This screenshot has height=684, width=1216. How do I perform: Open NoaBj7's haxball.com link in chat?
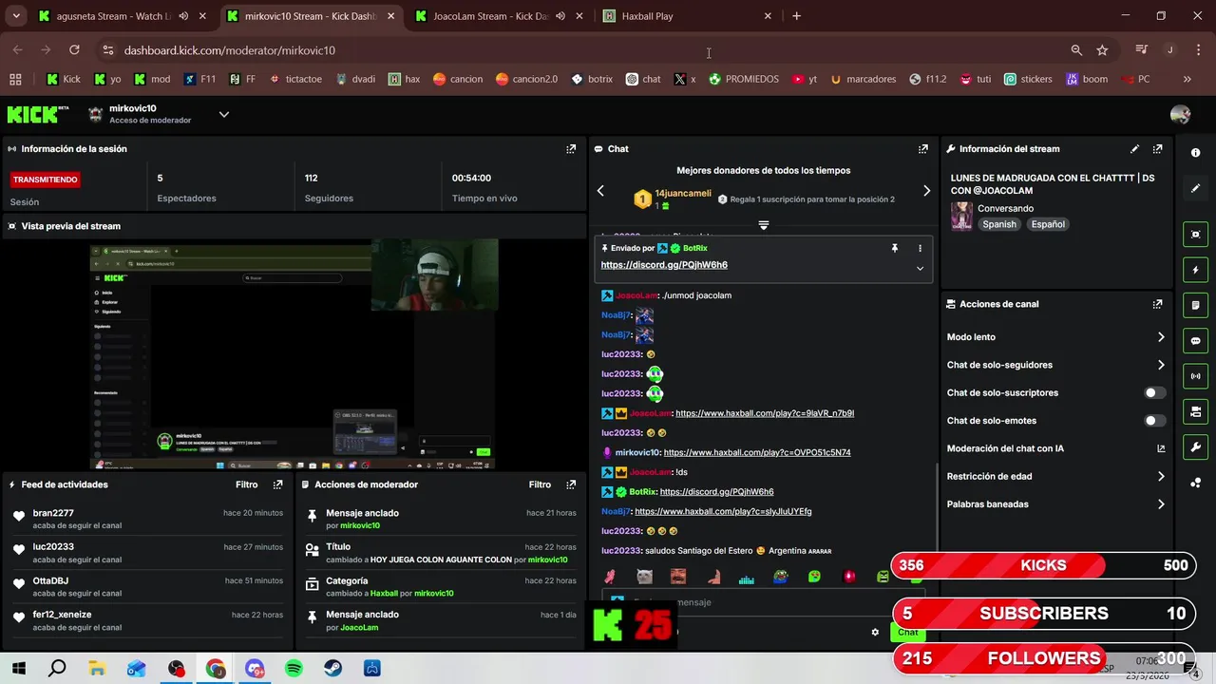(723, 512)
